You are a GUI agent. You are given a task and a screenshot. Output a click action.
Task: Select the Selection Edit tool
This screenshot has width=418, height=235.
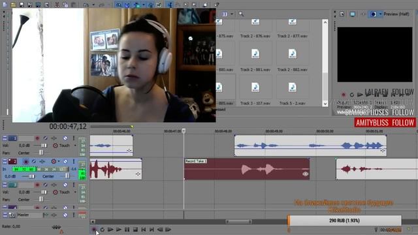186,5
